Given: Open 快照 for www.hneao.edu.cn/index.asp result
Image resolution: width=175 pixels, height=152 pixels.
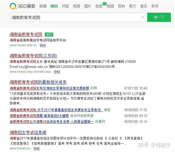Looking at the screenshot, I should coord(57,72).
